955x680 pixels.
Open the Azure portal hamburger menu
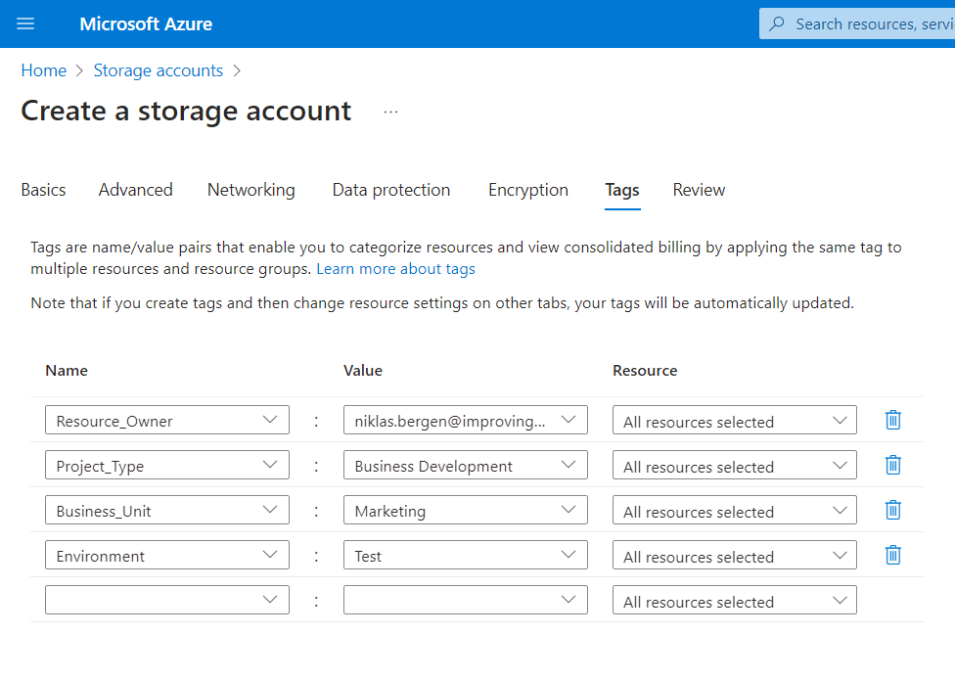(25, 23)
